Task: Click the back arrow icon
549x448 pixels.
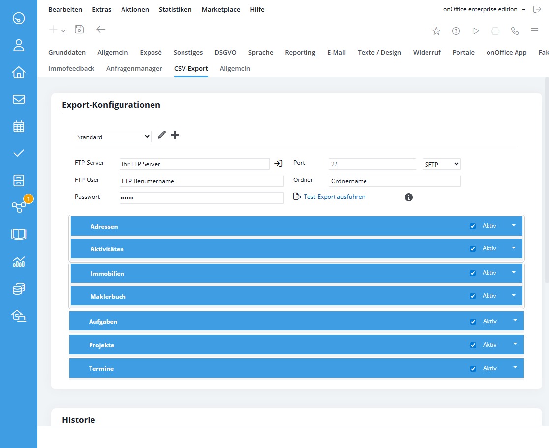Action: (101, 30)
